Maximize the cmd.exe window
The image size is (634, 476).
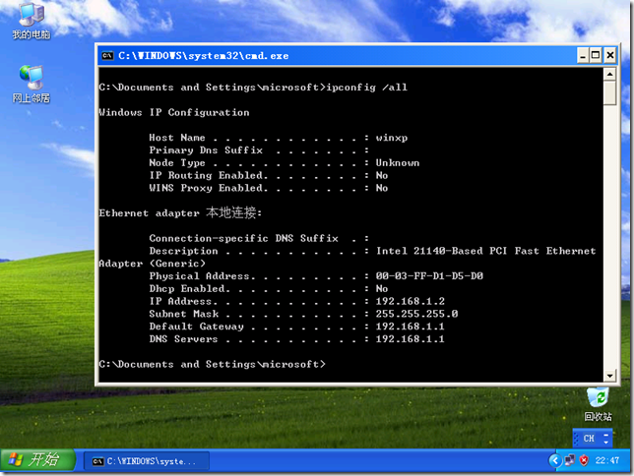pos(596,55)
